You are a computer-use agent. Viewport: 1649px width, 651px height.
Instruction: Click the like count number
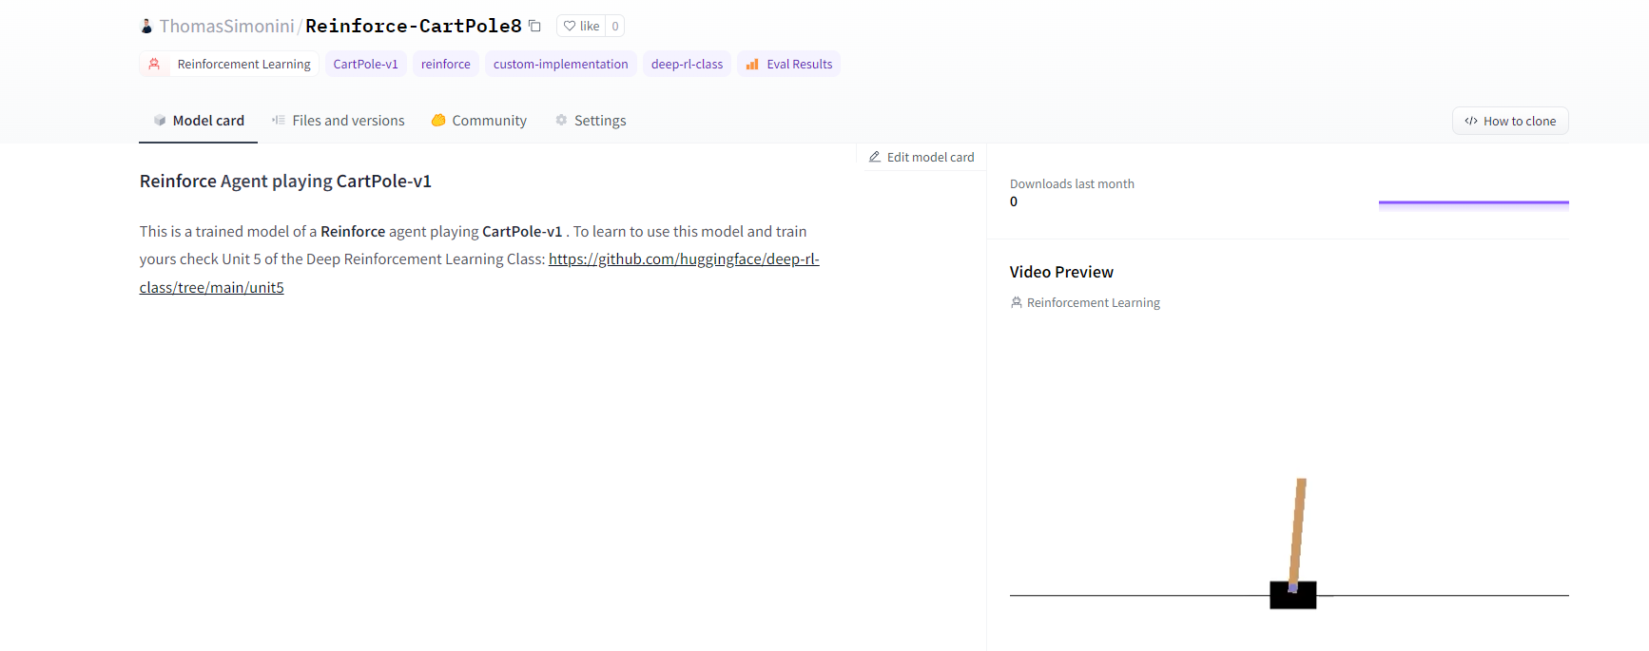coord(615,27)
